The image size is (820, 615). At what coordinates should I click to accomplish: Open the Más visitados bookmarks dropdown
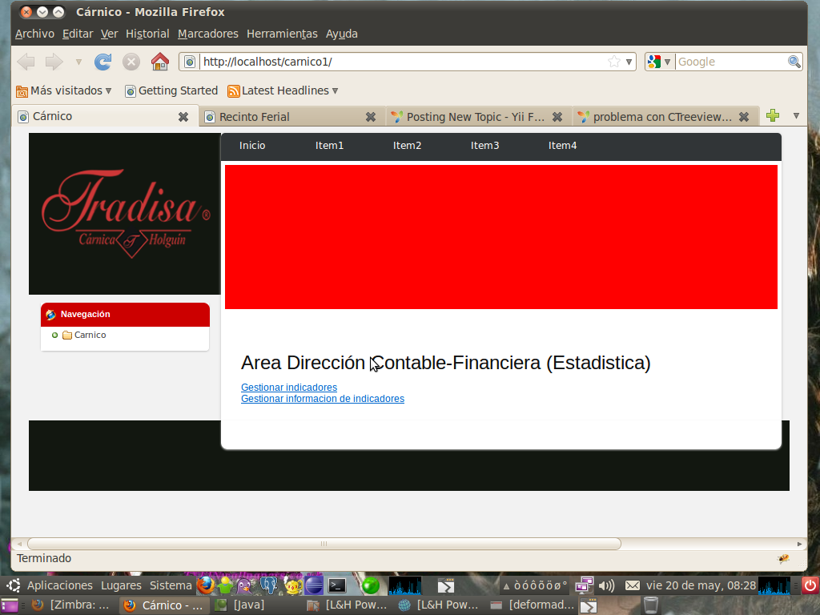point(64,90)
